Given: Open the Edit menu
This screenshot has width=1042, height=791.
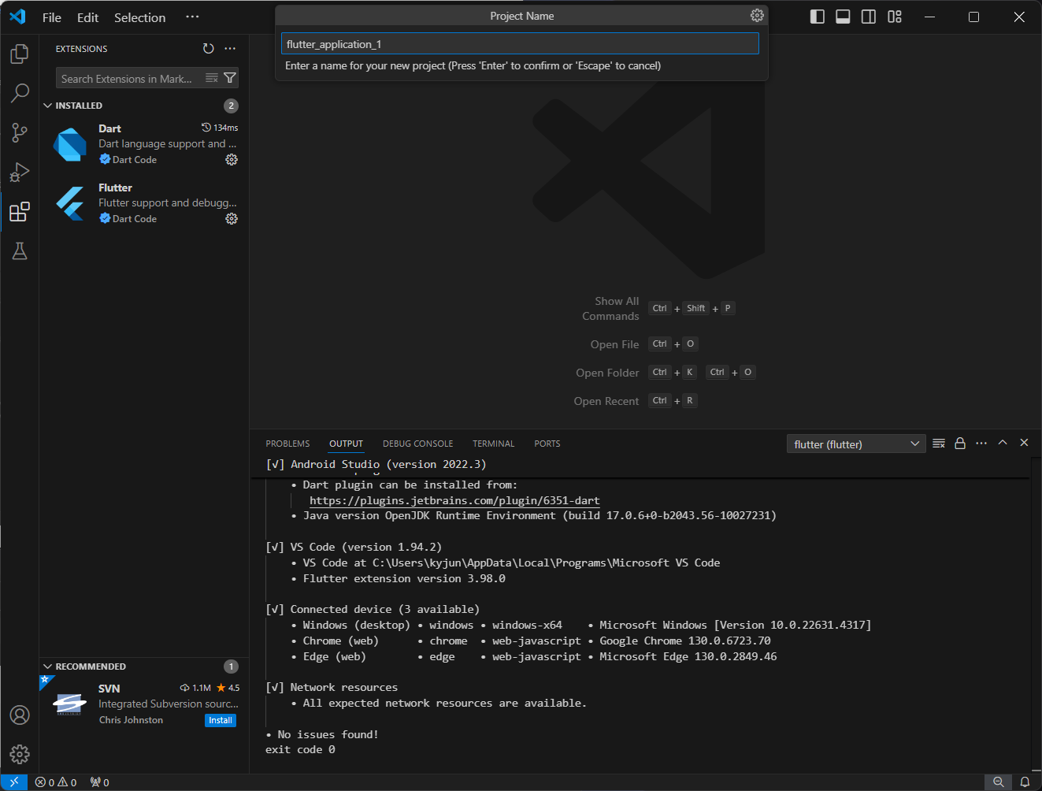Looking at the screenshot, I should [x=87, y=17].
